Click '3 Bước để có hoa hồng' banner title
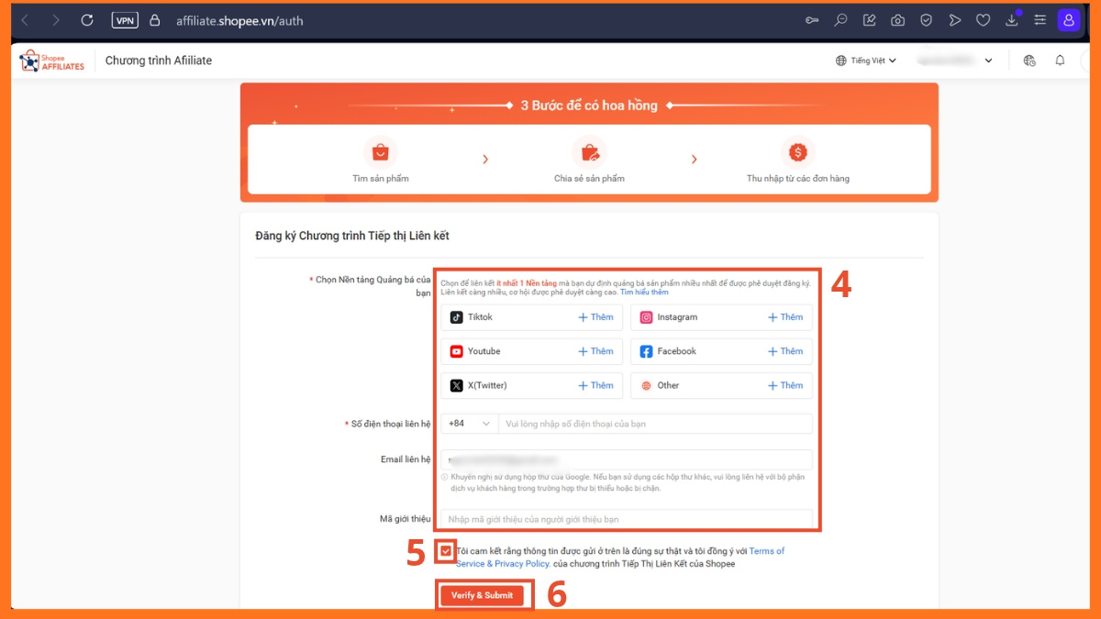1101x619 pixels. click(x=589, y=105)
